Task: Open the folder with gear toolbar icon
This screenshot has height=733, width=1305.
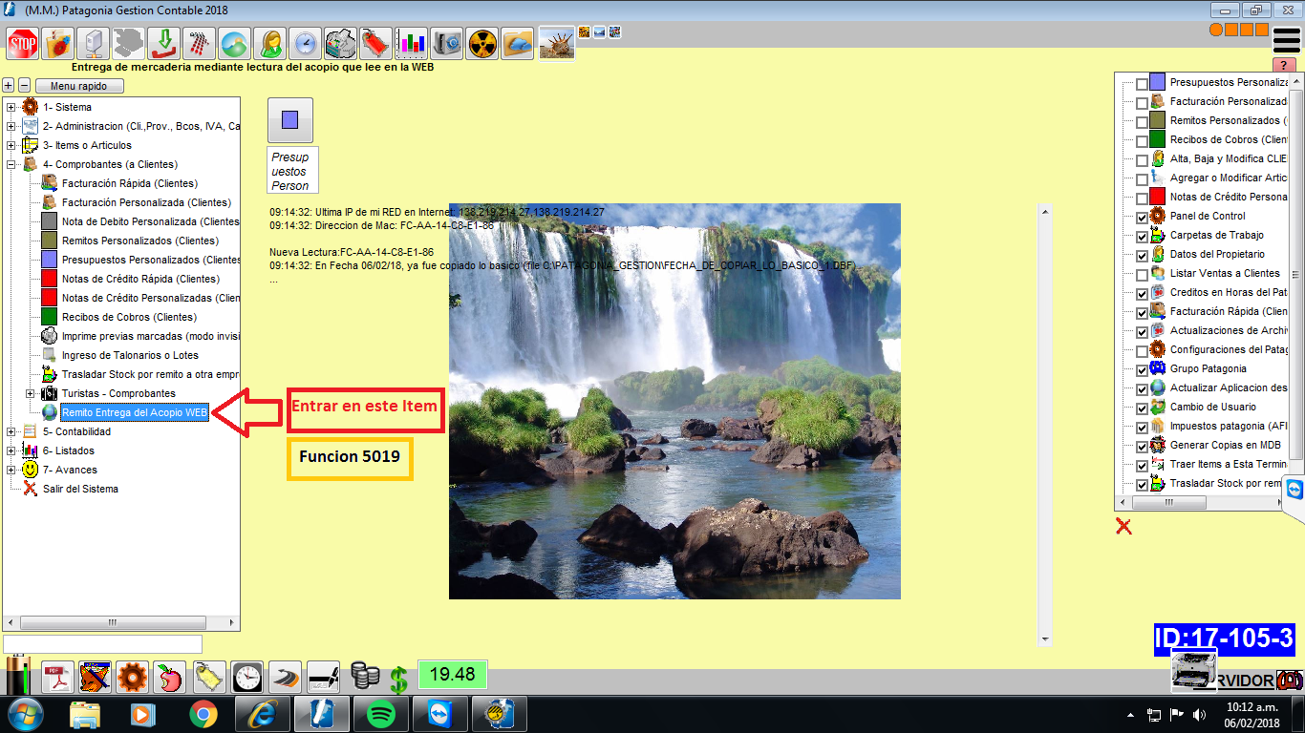Action: tap(59, 44)
